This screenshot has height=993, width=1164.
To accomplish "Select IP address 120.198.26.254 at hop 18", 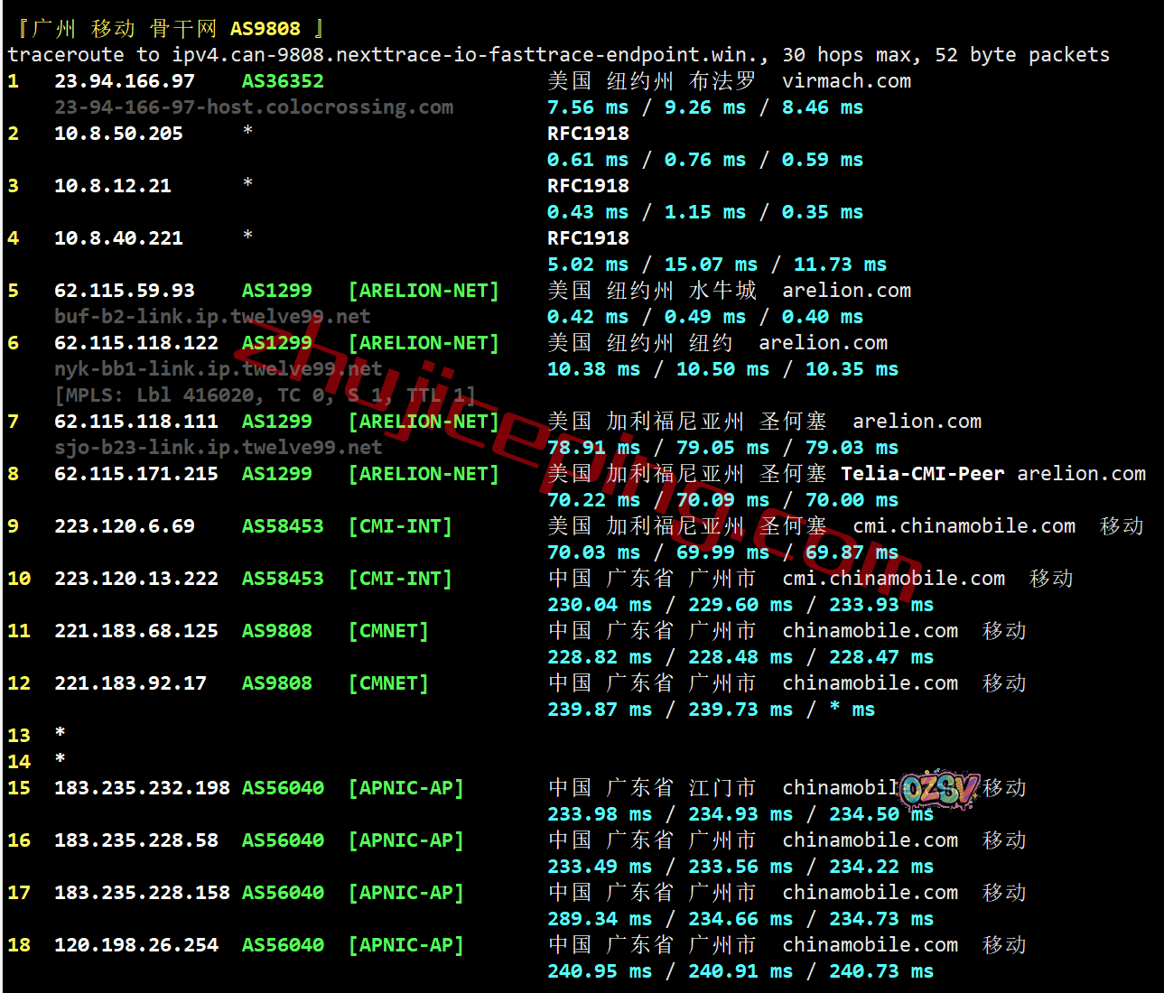I will click(x=136, y=945).
